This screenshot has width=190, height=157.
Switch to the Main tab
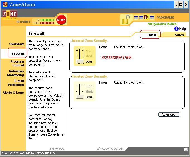pos(152,35)
